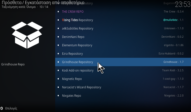Screen dimensions: 191x112
Task: Open Elementum Repository
Action: tap(123, 45)
